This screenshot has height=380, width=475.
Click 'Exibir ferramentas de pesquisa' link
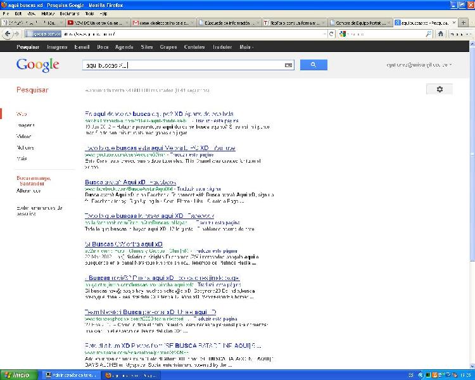pyautogui.click(x=39, y=211)
